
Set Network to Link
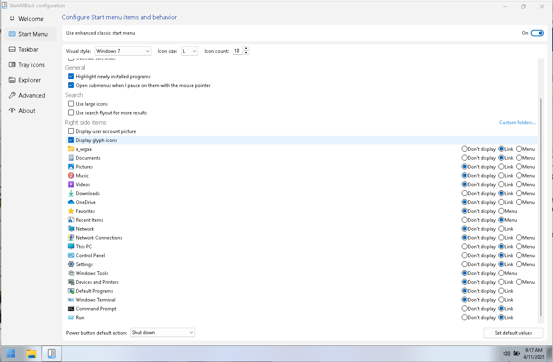(x=501, y=229)
